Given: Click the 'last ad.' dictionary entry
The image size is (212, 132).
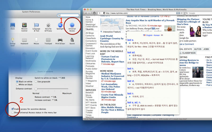Looking at the screenshot, I should [x=131, y=52].
